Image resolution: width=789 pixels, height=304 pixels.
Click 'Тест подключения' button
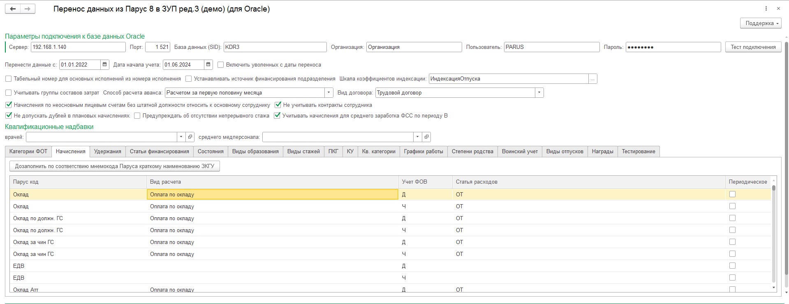[x=753, y=47]
